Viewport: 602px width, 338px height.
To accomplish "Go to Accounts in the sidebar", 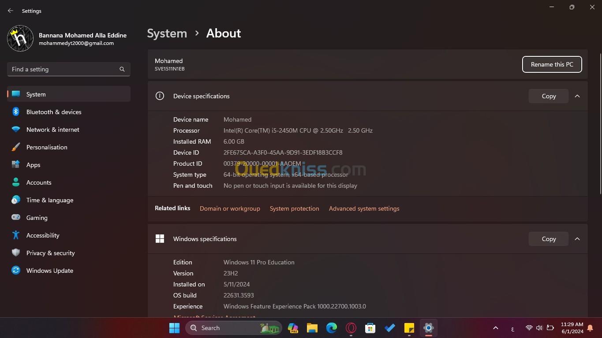I will click(69, 182).
